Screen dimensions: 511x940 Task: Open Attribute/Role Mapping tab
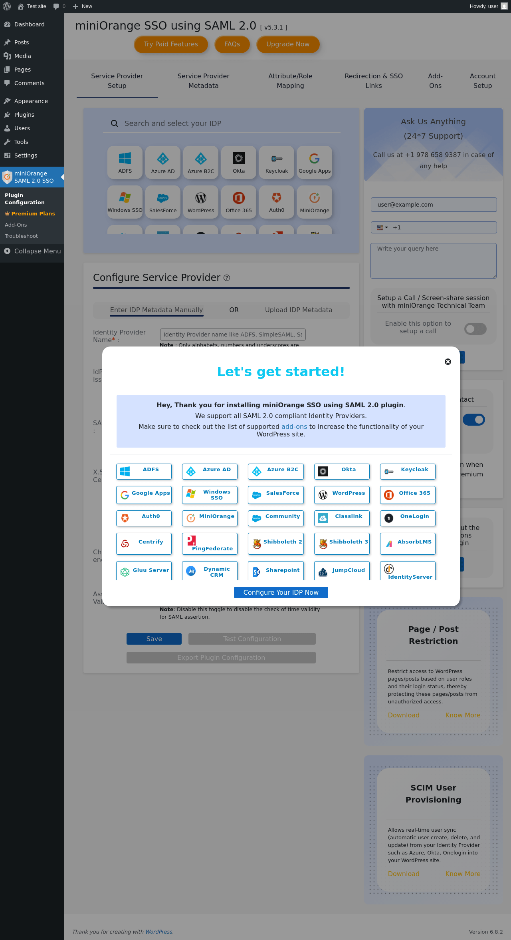point(290,81)
